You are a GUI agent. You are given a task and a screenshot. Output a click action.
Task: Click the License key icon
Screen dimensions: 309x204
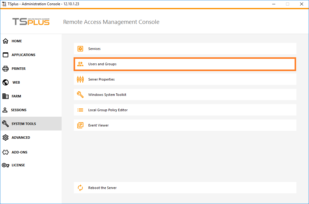[6, 165]
